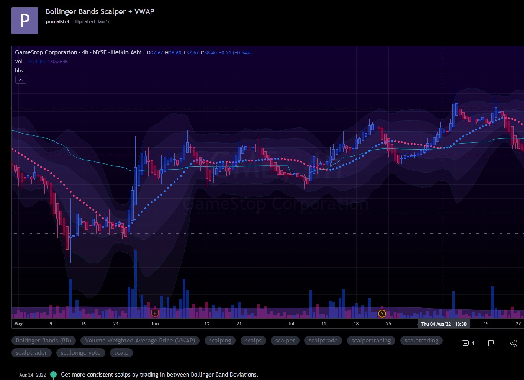The width and height of the screenshot is (524, 380).
Task: Open the 'scalper' tag
Action: (x=285, y=341)
